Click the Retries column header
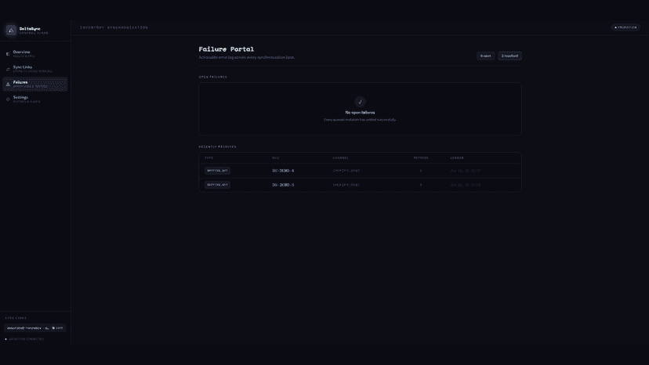This screenshot has height=365, width=649. tap(421, 157)
